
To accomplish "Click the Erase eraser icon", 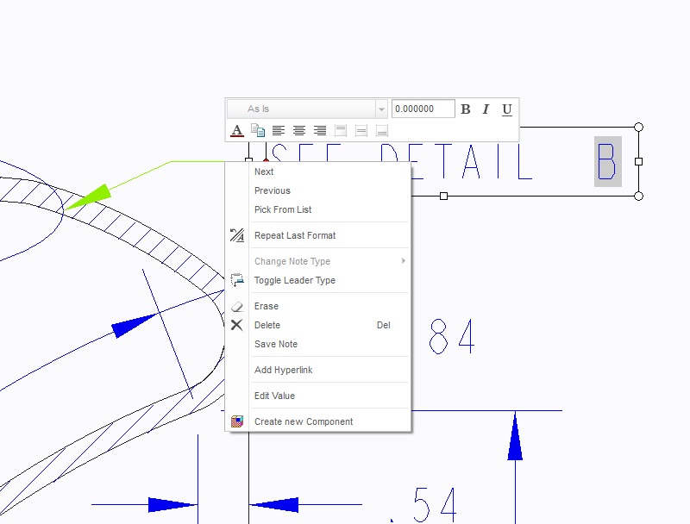I will coord(236,307).
